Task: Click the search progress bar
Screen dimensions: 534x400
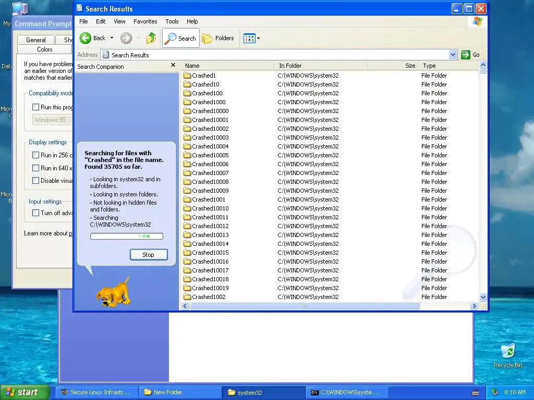Action: point(127,236)
